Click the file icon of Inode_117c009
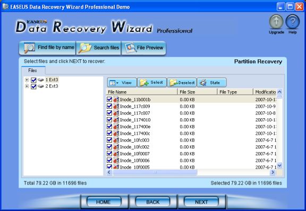This screenshot has height=211, width=306. [116, 106]
